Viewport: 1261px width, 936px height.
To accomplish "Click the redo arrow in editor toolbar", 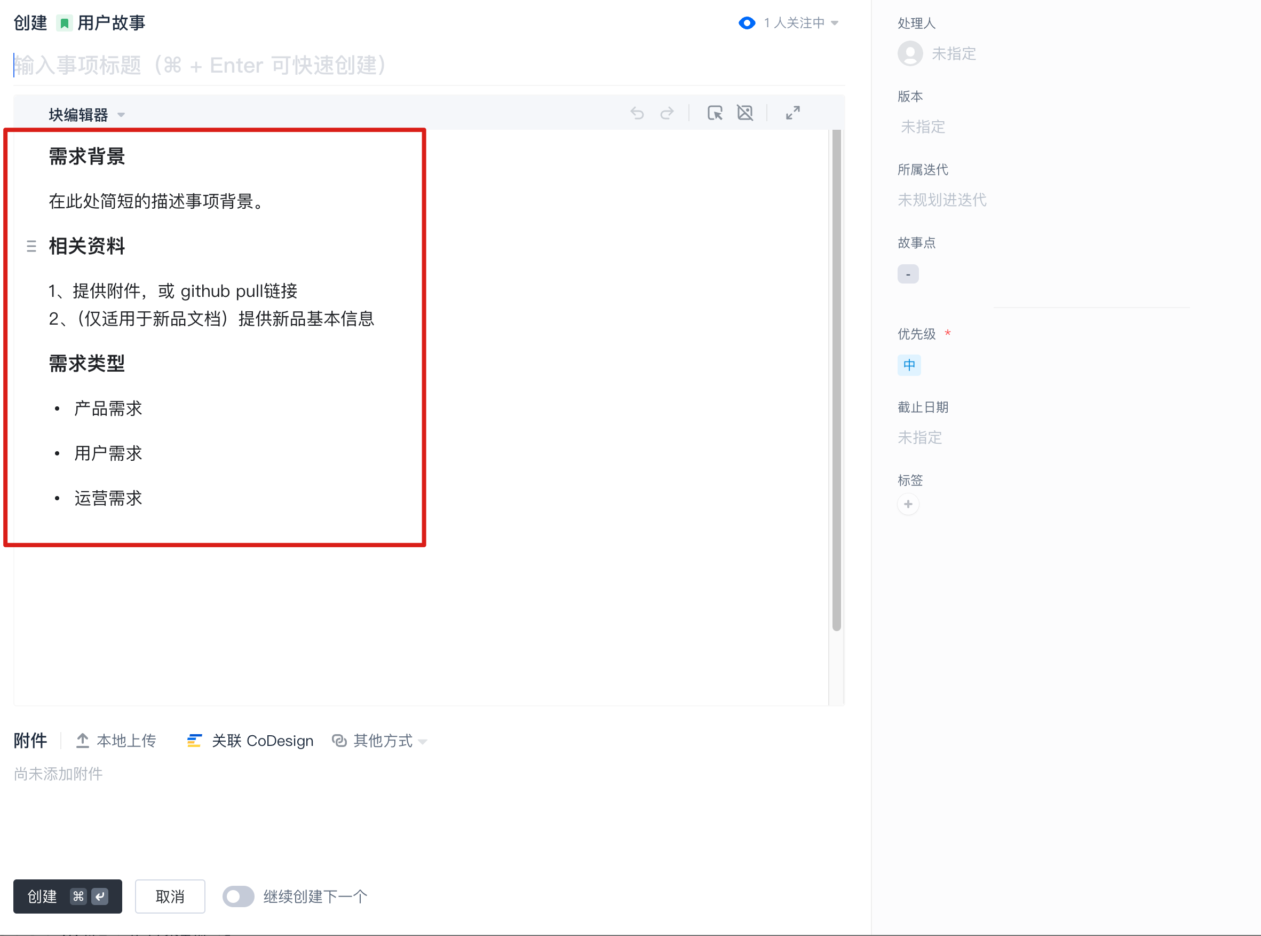I will [x=667, y=113].
